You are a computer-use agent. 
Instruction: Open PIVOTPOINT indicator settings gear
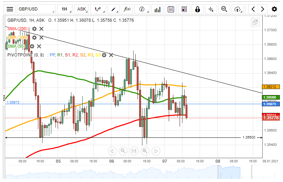pyautogui.click(x=104, y=55)
